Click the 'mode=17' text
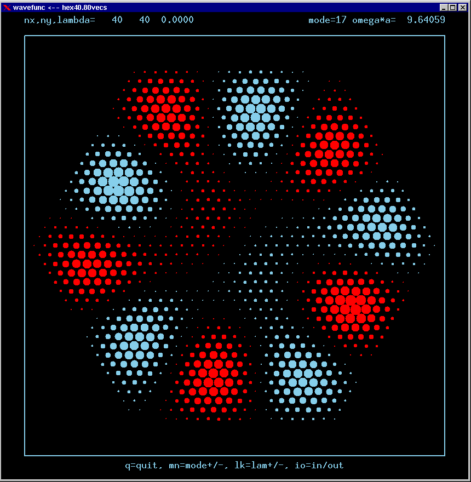Screen dimensions: 471x482 (x=328, y=20)
